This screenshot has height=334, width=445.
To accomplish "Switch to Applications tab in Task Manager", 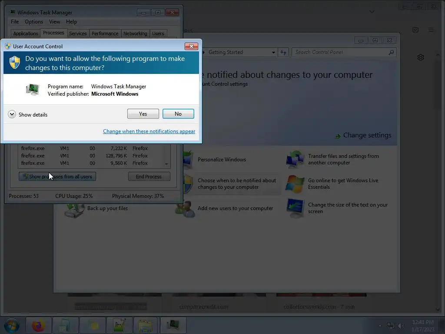I will 26,33.
